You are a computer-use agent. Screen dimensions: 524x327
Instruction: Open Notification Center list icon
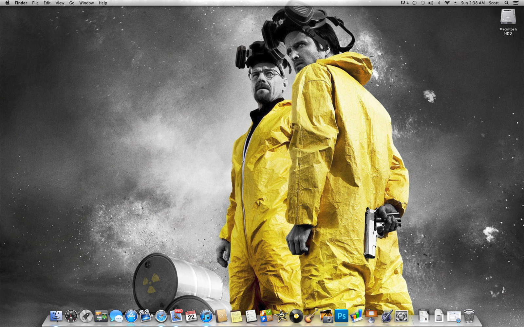click(x=515, y=3)
